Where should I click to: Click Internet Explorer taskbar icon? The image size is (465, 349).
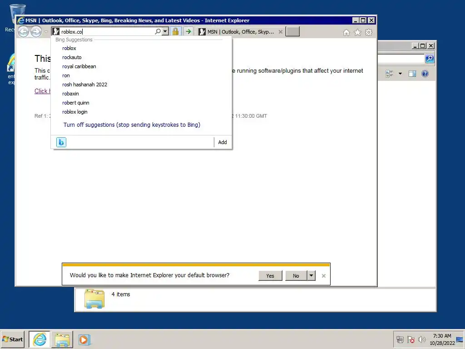pyautogui.click(x=40, y=339)
